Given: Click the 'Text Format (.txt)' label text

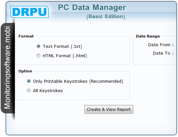Looking at the screenshot, I should (62, 47).
